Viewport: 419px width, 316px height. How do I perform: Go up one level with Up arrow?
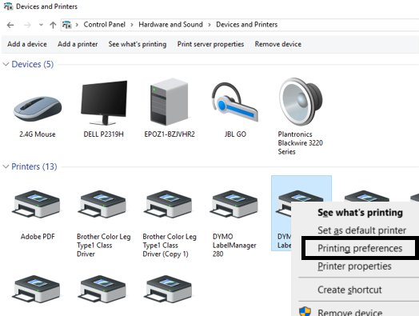pos(53,25)
